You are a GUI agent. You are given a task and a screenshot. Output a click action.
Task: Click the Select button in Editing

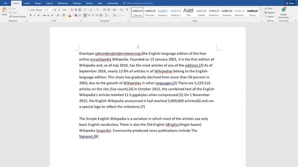click(270, 17)
